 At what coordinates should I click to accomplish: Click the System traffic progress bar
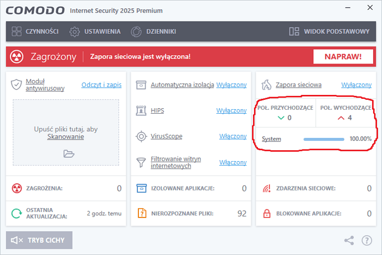coord(324,139)
